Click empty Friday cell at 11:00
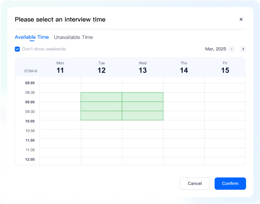 225,143
